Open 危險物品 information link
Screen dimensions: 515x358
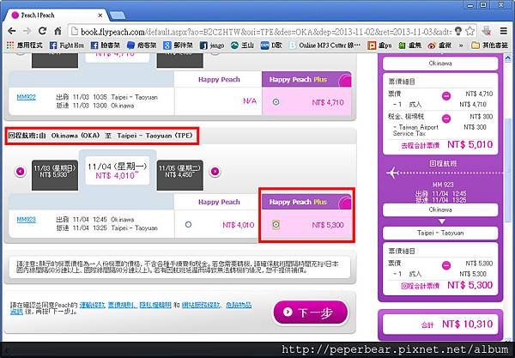click(x=239, y=305)
